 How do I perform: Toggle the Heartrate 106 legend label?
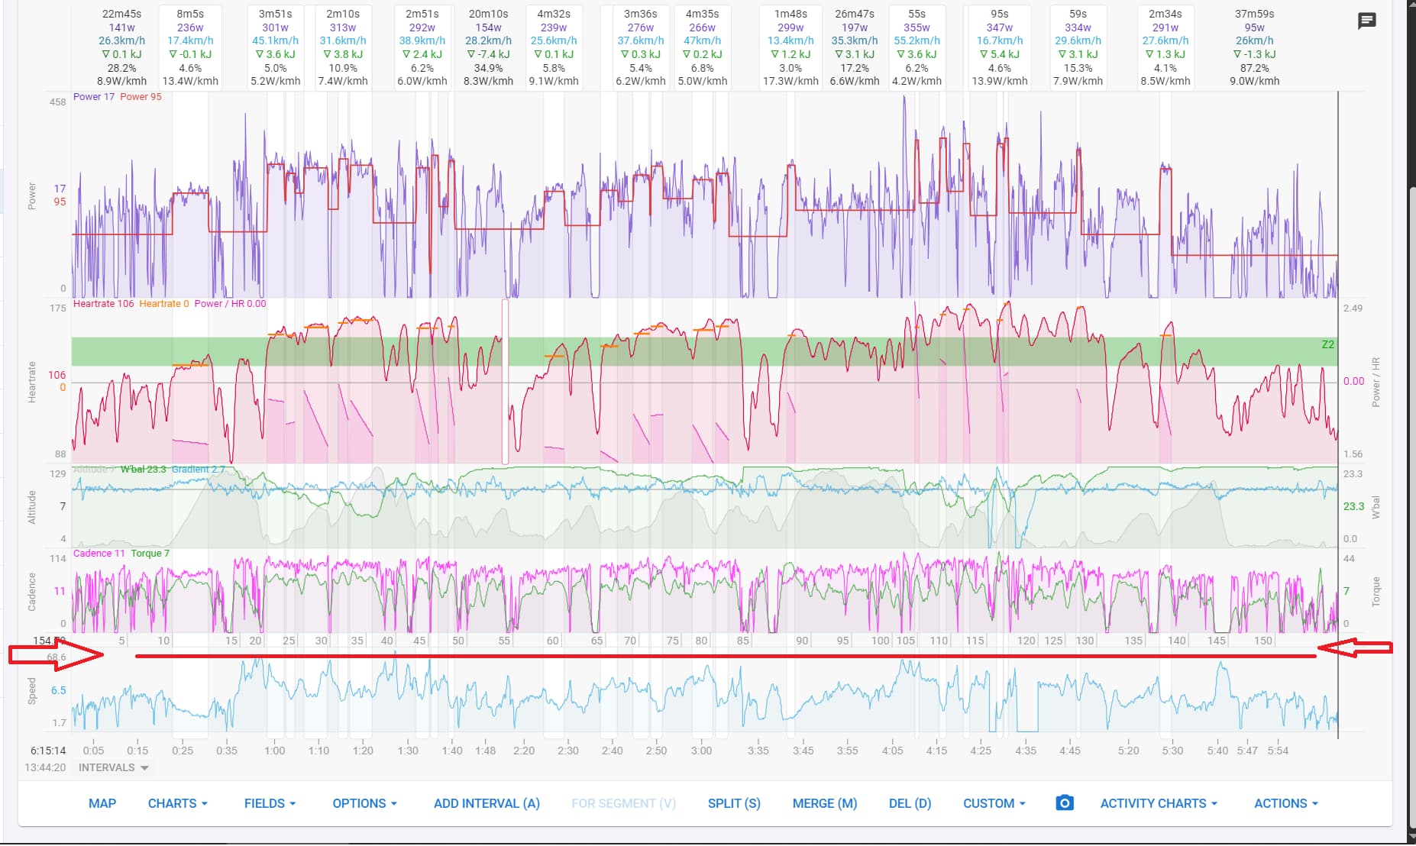(x=103, y=304)
